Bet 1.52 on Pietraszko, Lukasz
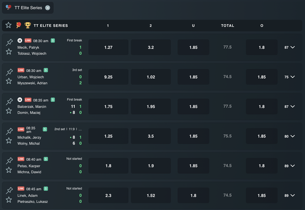The image size is (305, 210). click(151, 195)
